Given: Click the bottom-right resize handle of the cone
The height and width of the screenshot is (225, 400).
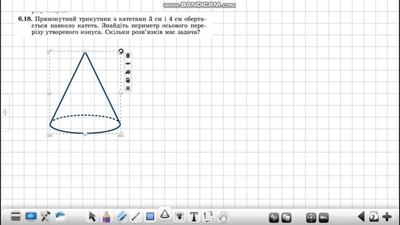Looking at the screenshot, I should (121, 134).
